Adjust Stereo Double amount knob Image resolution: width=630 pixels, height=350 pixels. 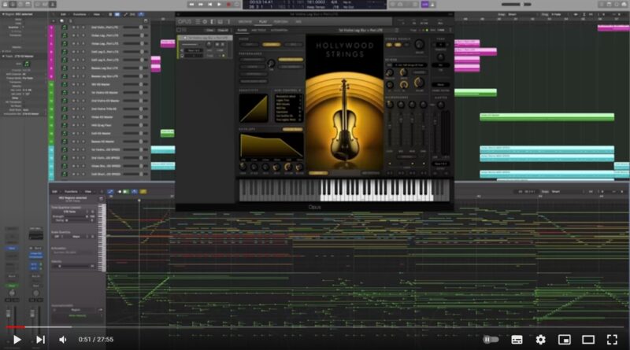coord(419,45)
